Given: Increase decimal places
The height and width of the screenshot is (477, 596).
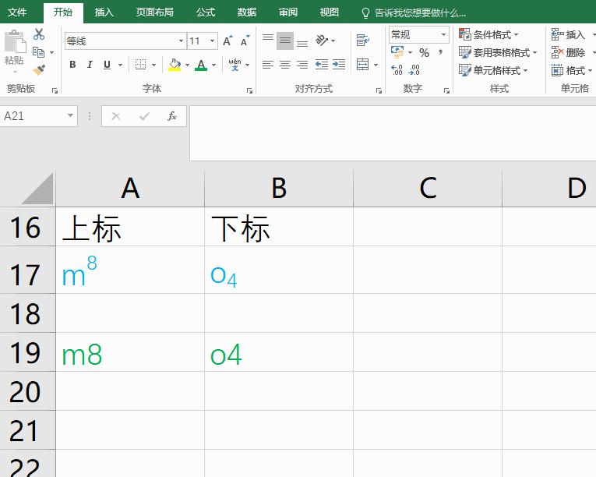Looking at the screenshot, I should coord(397,70).
